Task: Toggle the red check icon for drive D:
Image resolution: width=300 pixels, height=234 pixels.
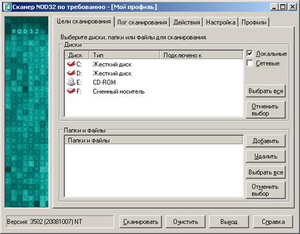Action: click(x=71, y=73)
